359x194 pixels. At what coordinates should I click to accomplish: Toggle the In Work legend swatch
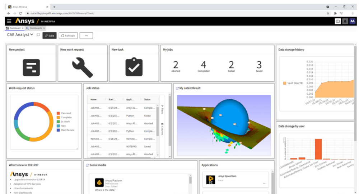click(58, 122)
